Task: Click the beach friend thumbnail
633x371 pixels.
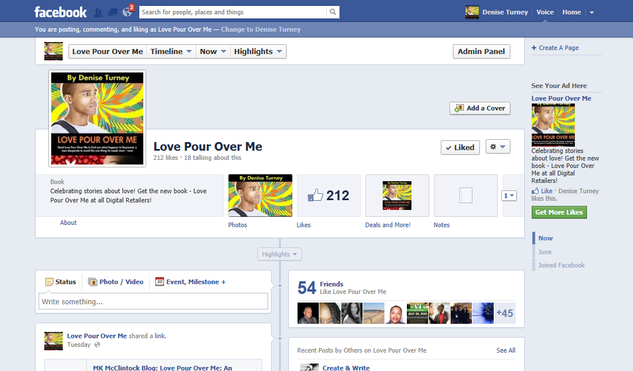Action: [374, 313]
